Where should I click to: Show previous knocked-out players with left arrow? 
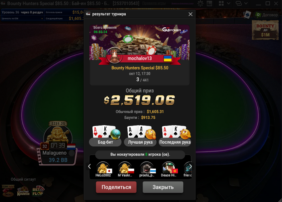(x=89, y=167)
